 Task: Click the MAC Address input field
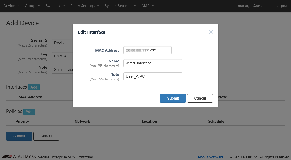point(147,50)
